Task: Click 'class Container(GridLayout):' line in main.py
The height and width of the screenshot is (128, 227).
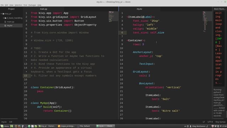Action: 52,87
